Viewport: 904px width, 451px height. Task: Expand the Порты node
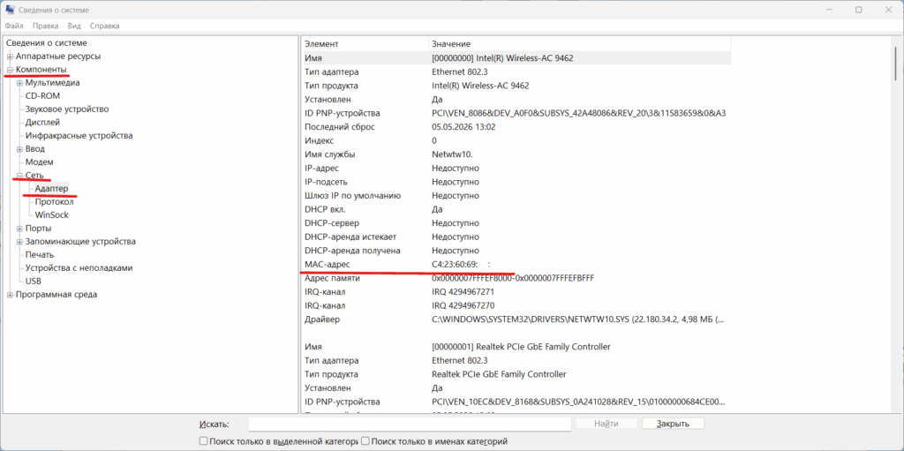coord(19,229)
